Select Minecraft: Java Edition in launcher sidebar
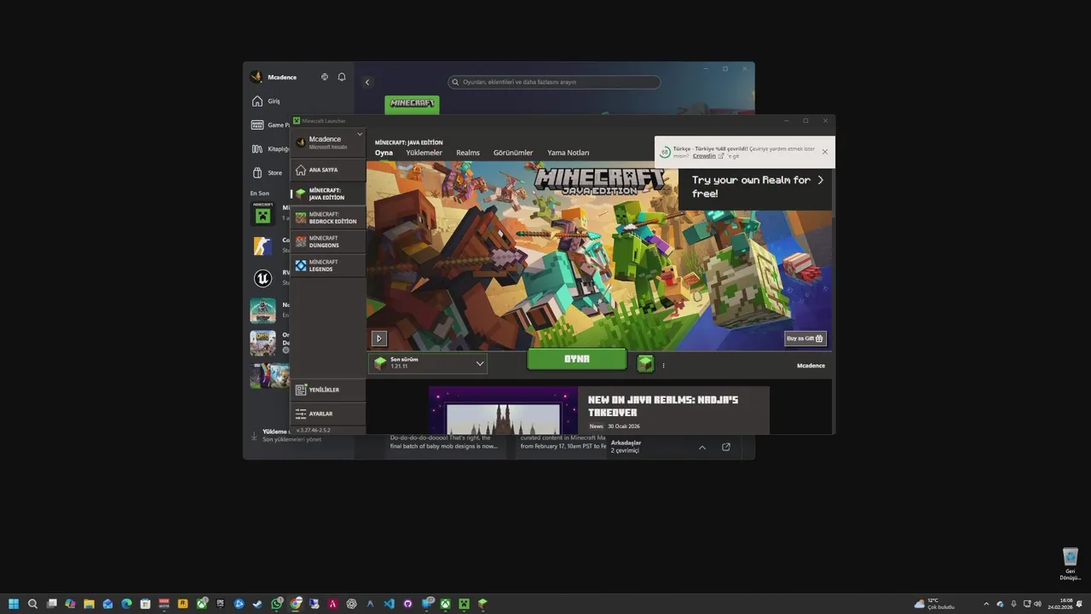 327,194
